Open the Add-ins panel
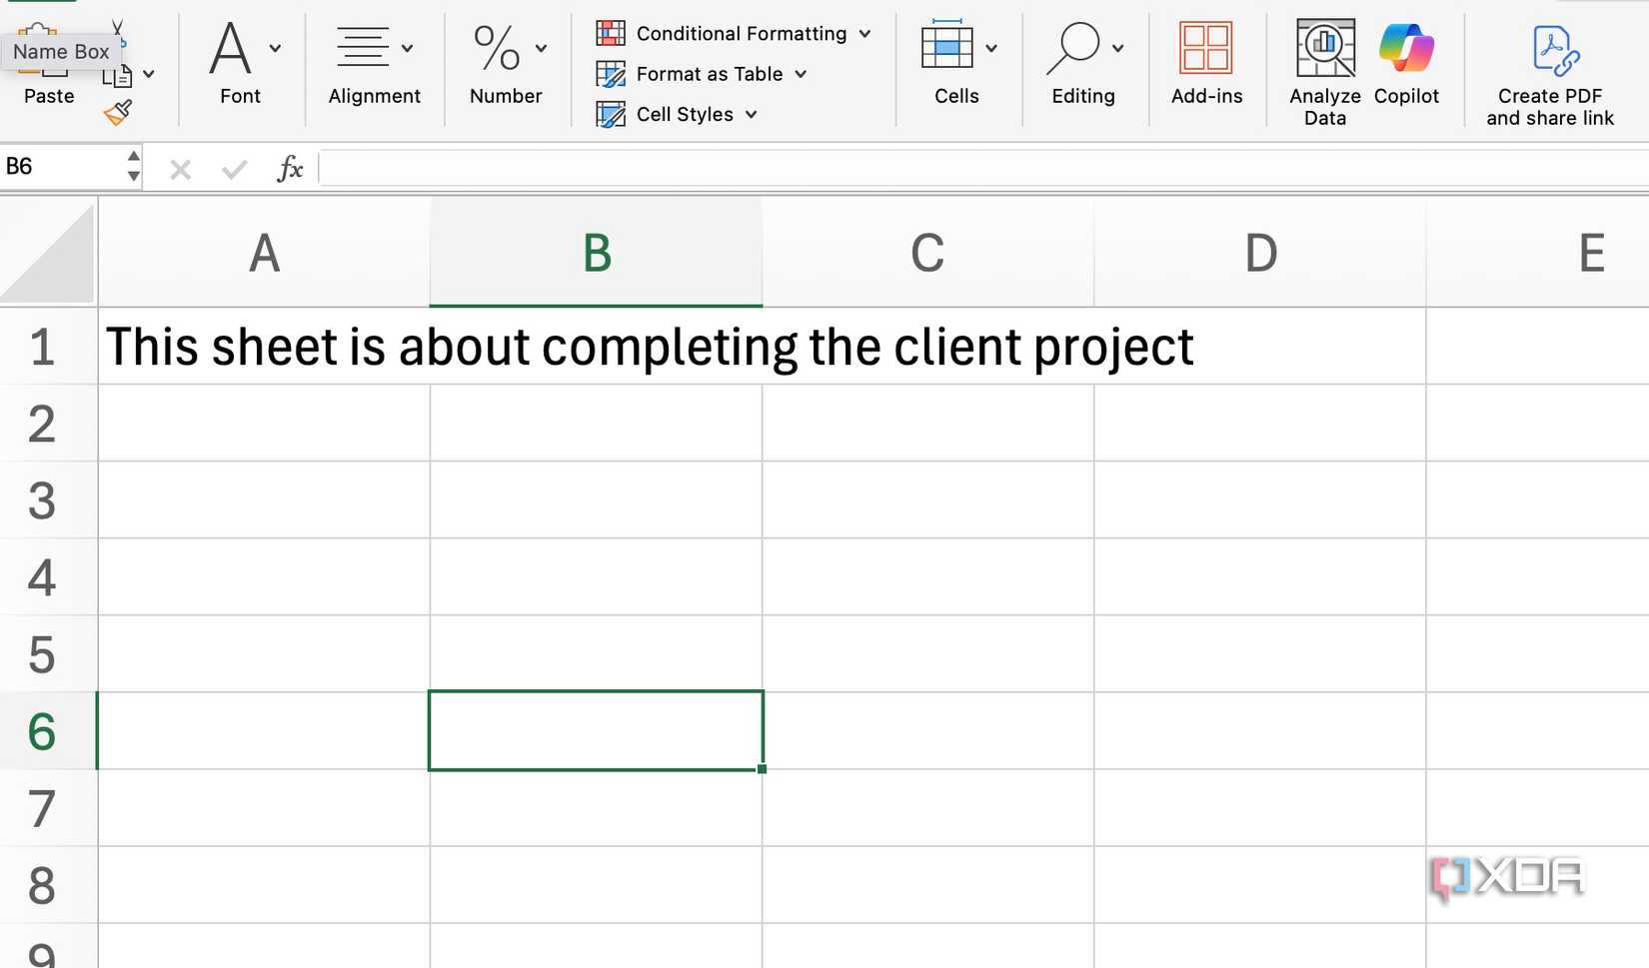1649x968 pixels. coord(1207,47)
